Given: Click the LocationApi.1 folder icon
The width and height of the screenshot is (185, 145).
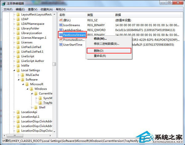Looking at the screenshot, I should (x=18, y=117).
